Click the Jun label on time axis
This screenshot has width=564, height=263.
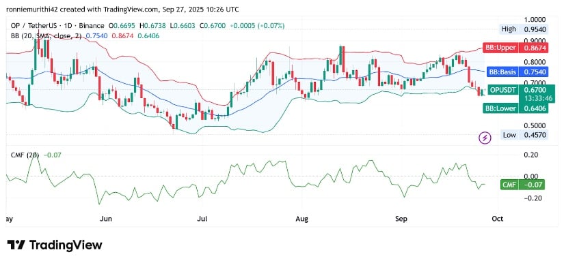[x=106, y=219]
